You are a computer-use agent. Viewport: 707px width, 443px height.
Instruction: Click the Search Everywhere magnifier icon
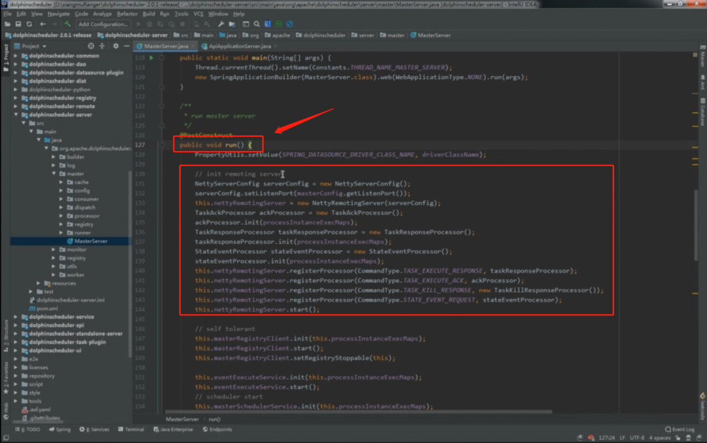tap(257, 24)
